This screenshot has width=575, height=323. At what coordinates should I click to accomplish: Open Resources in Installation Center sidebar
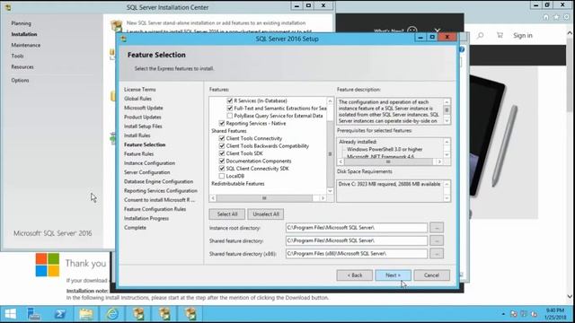(22, 67)
